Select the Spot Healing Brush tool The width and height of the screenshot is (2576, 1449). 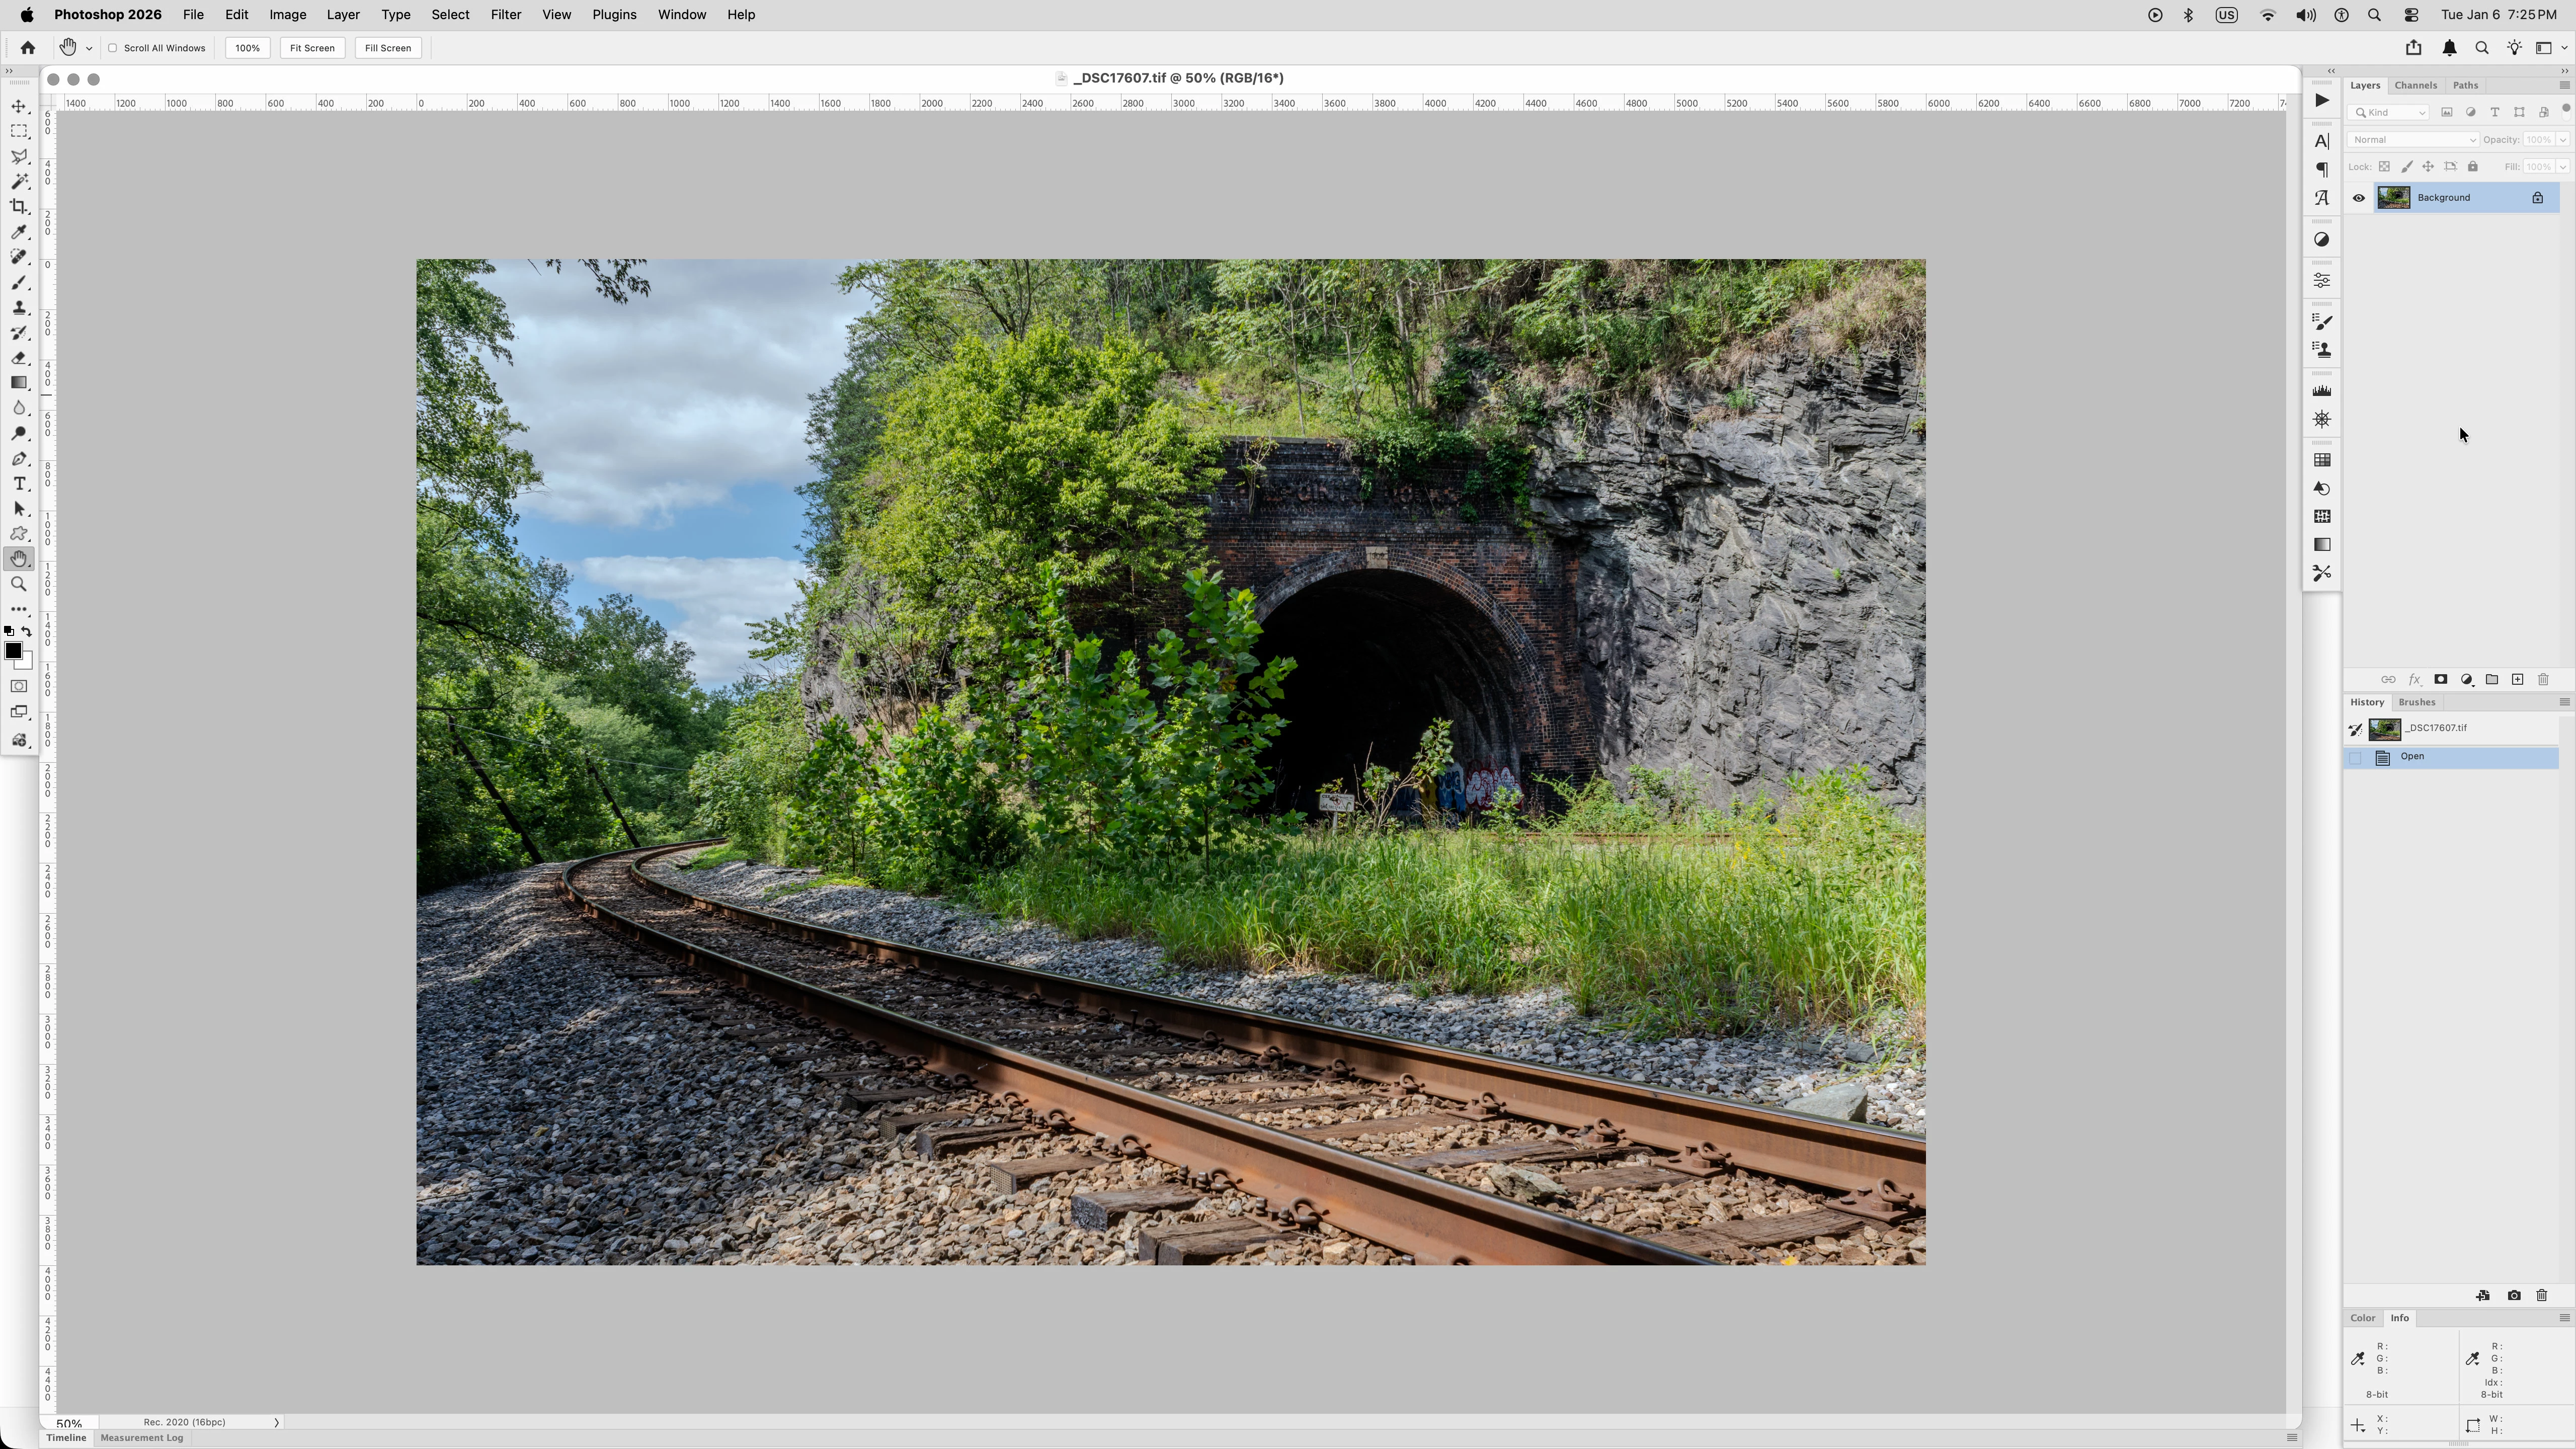(x=19, y=257)
